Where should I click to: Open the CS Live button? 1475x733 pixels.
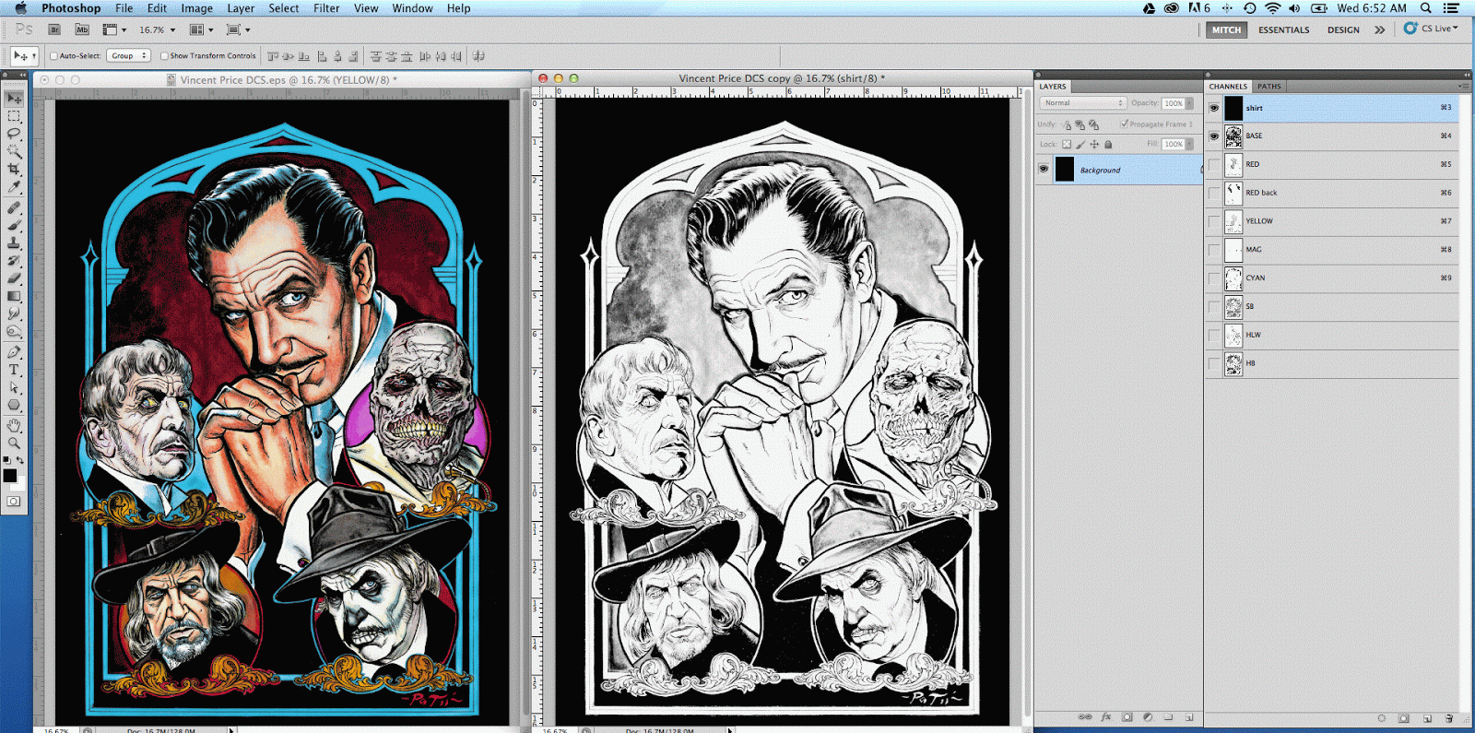coord(1431,29)
